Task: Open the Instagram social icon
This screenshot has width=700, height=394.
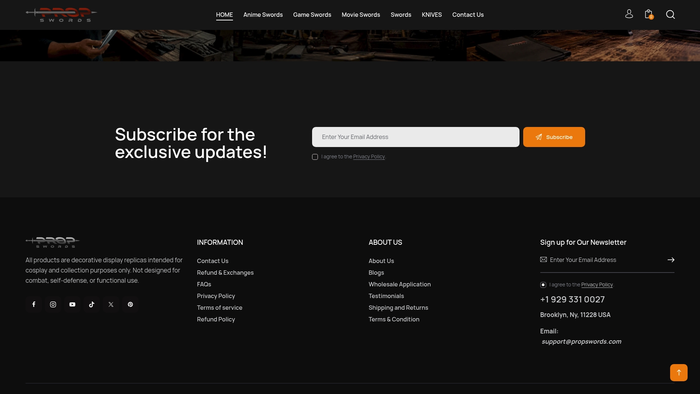Action: [x=53, y=304]
